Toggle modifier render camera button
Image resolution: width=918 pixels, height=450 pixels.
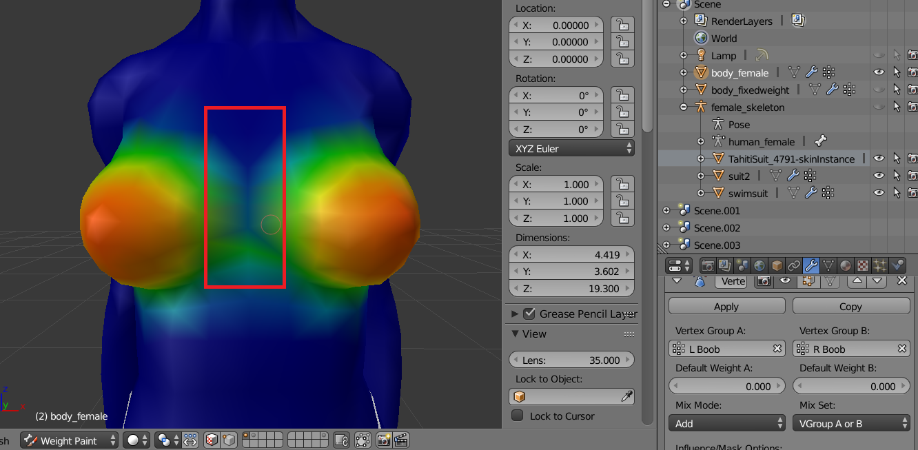[x=763, y=281]
